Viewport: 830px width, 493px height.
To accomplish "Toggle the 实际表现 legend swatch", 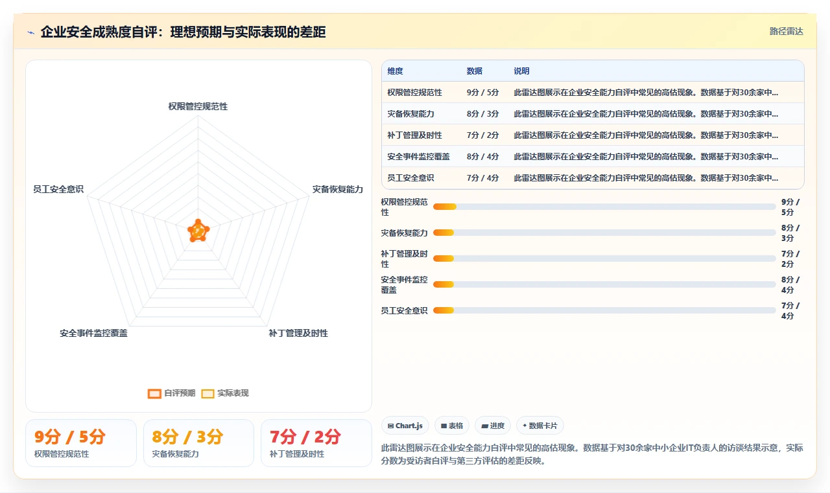I will point(207,393).
